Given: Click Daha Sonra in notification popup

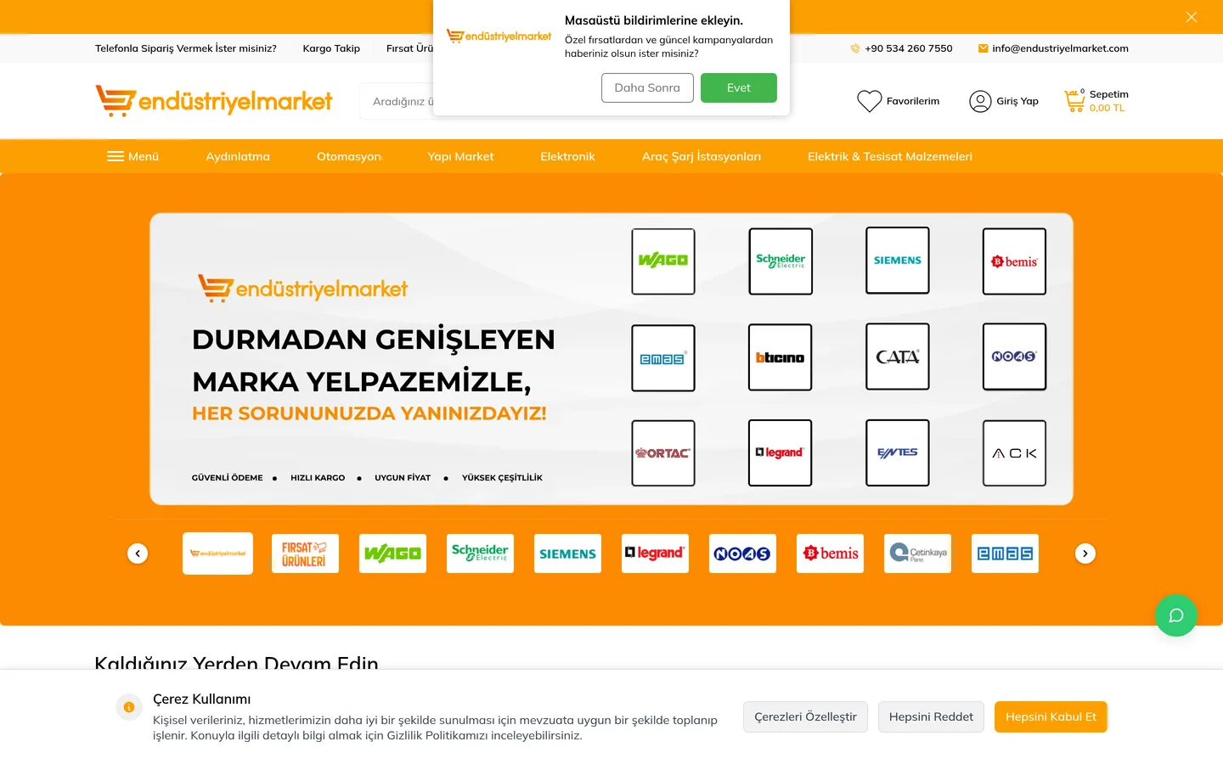Looking at the screenshot, I should (x=647, y=87).
